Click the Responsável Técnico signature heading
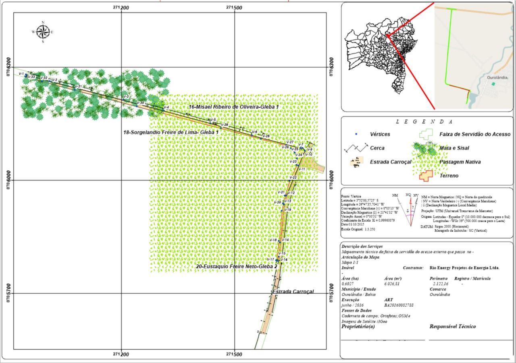 (452, 326)
